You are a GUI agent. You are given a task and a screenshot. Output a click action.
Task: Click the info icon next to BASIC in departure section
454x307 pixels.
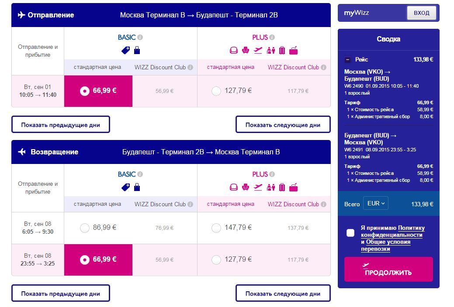point(140,38)
